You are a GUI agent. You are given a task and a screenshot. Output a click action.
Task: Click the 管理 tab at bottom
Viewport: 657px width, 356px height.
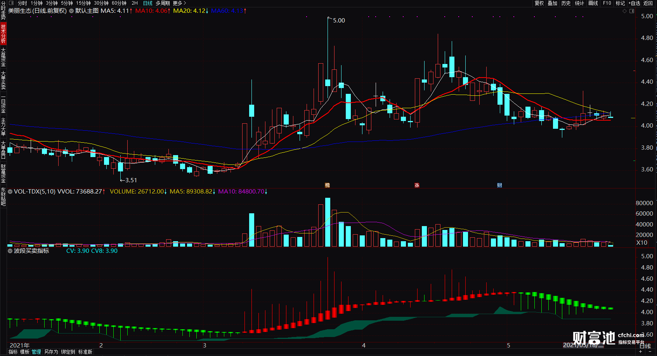point(36,352)
